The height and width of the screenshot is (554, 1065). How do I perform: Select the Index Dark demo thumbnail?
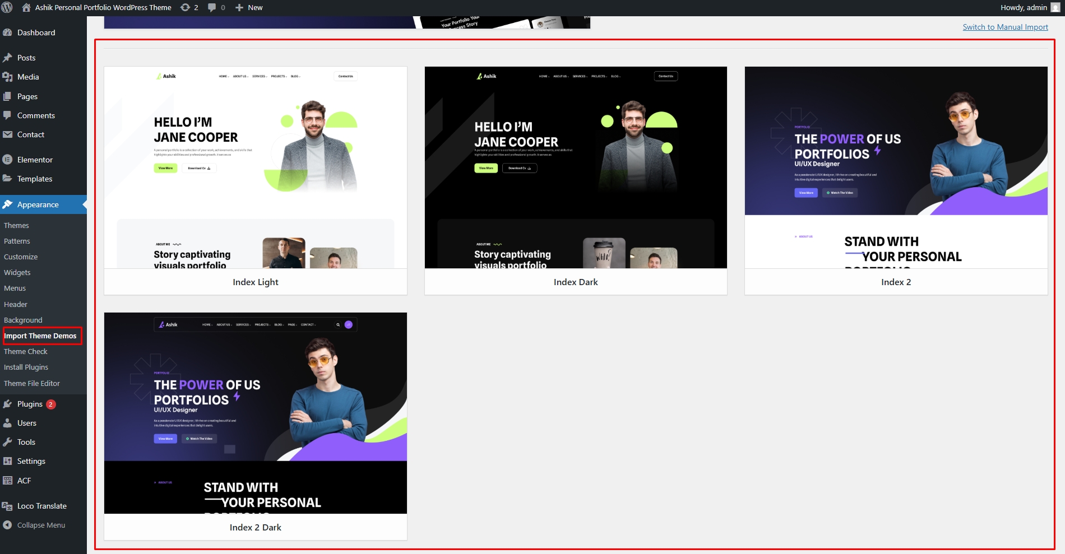click(576, 167)
